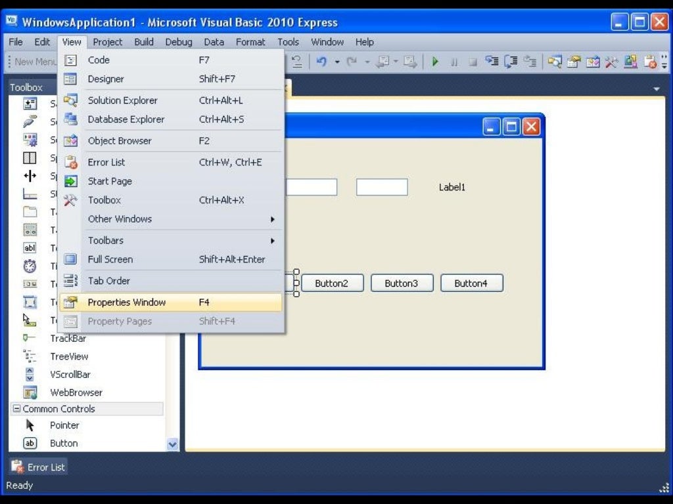Choose Solution Explorer in the View menu
Screen dimensions: 673x504
tap(171, 100)
